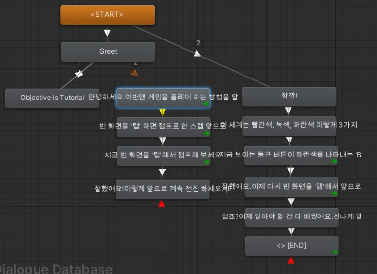
Task: Select the 쉽죠?이제 알아야 할 node
Action: point(292,217)
